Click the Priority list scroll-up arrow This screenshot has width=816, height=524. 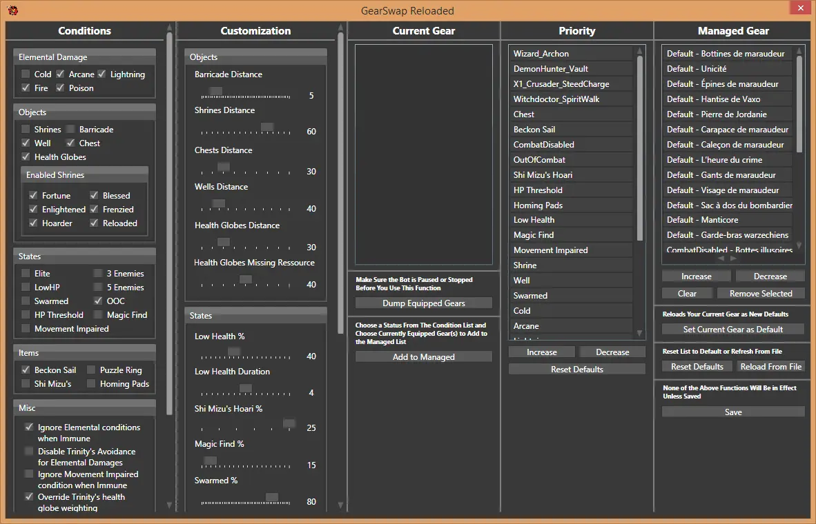coord(640,50)
